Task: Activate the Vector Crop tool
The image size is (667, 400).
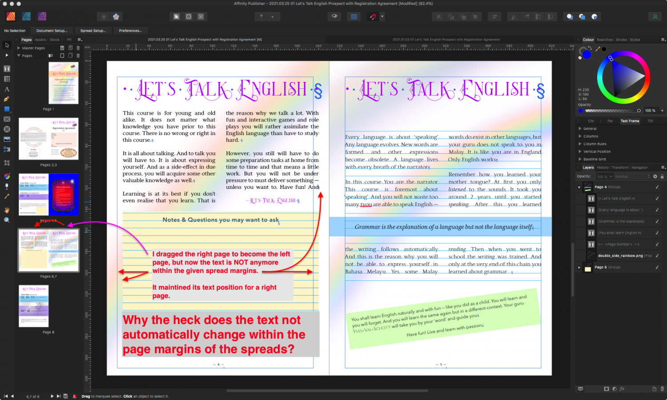Action: [x=7, y=163]
